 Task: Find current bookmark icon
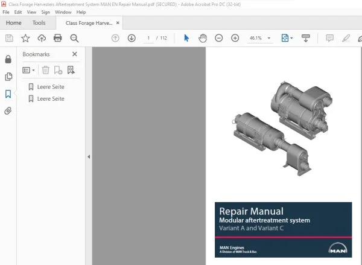tap(71, 70)
